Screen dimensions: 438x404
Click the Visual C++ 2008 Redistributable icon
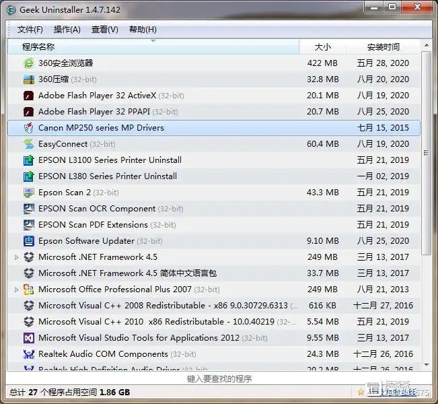click(28, 306)
